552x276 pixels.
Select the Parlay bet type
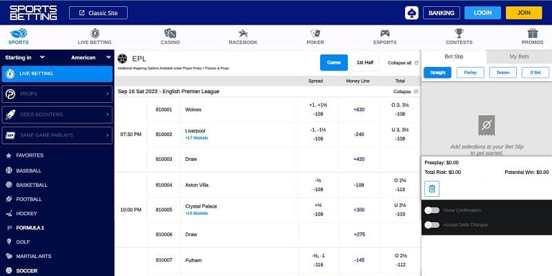pyautogui.click(x=471, y=72)
